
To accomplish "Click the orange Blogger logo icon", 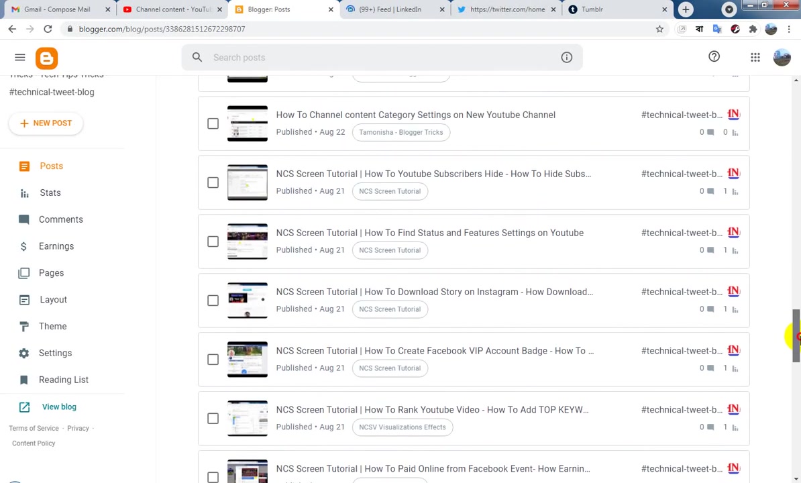I will pyautogui.click(x=46, y=58).
